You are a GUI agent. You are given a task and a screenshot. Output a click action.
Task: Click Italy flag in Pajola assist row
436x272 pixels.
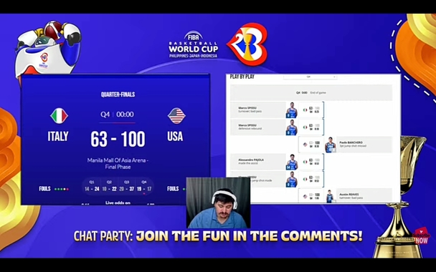click(x=305, y=162)
